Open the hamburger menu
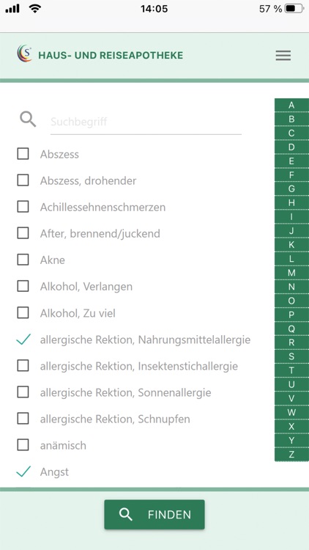Viewport: 309px width, 550px height. [x=283, y=56]
